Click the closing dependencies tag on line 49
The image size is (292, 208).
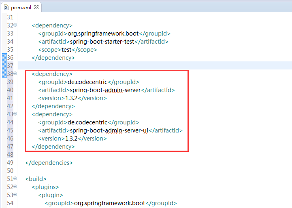49,163
